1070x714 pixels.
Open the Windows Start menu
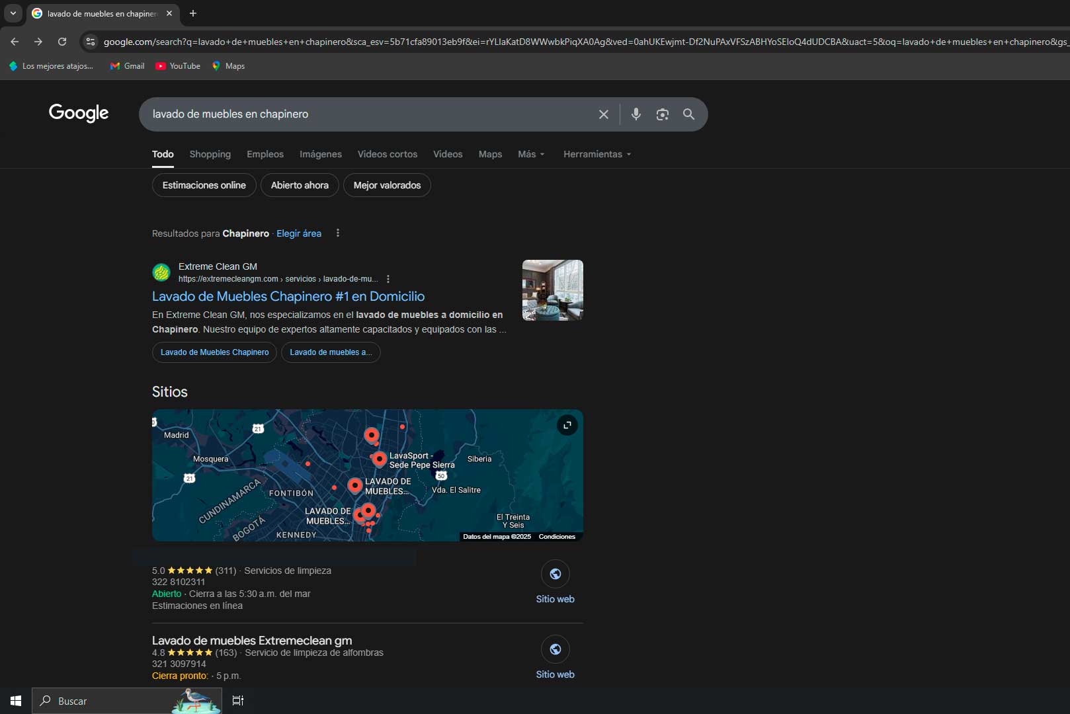point(16,701)
